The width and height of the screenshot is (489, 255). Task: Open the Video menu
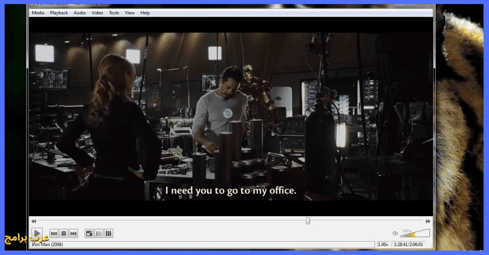(x=97, y=13)
